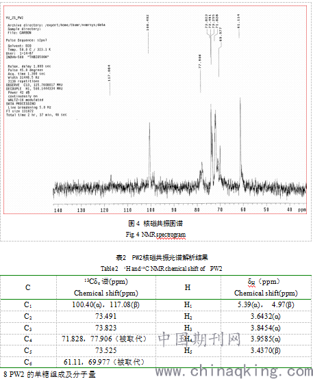
Task: Select the 'C1' row label
Action: tap(28, 305)
